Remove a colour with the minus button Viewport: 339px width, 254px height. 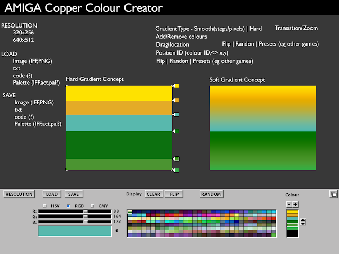click(289, 204)
